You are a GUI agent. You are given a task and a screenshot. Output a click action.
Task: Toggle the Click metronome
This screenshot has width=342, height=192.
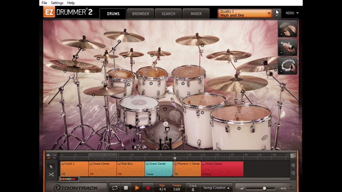tap(193, 188)
